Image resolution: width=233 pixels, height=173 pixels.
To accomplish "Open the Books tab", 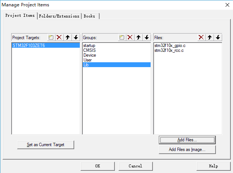I will point(90,16).
